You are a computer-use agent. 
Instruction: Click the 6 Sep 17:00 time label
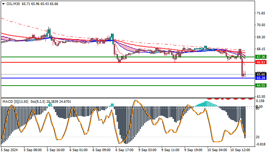coord(124,150)
